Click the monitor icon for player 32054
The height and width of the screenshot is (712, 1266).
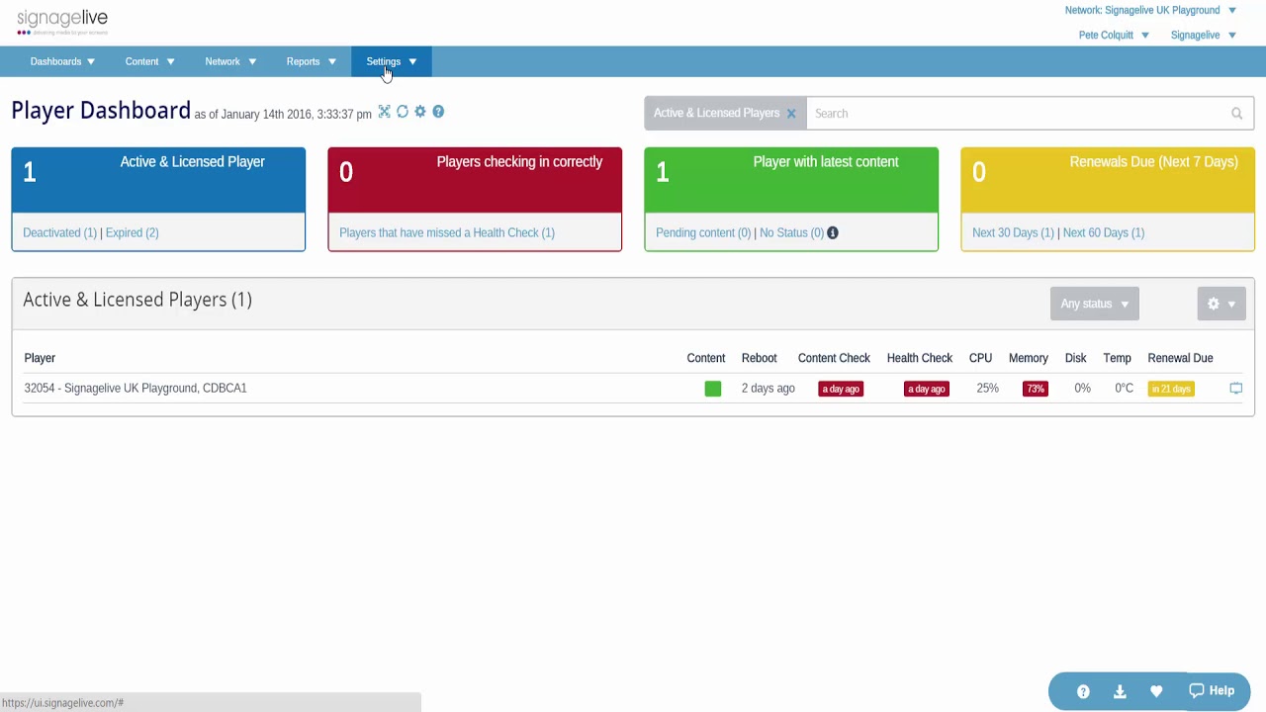click(1236, 389)
